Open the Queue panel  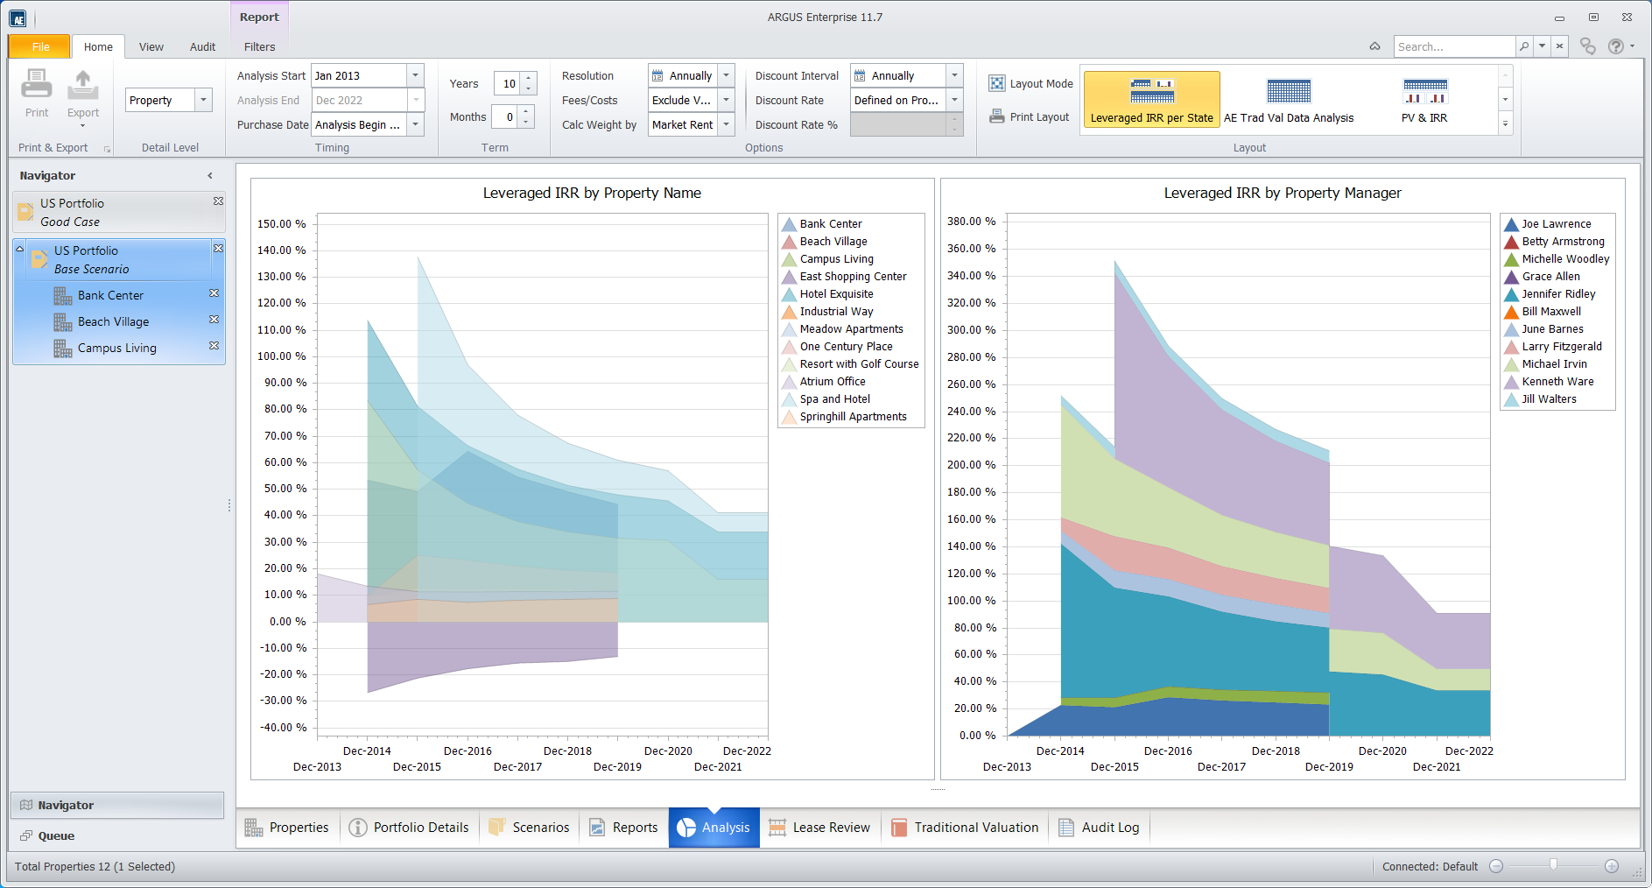coord(56,835)
